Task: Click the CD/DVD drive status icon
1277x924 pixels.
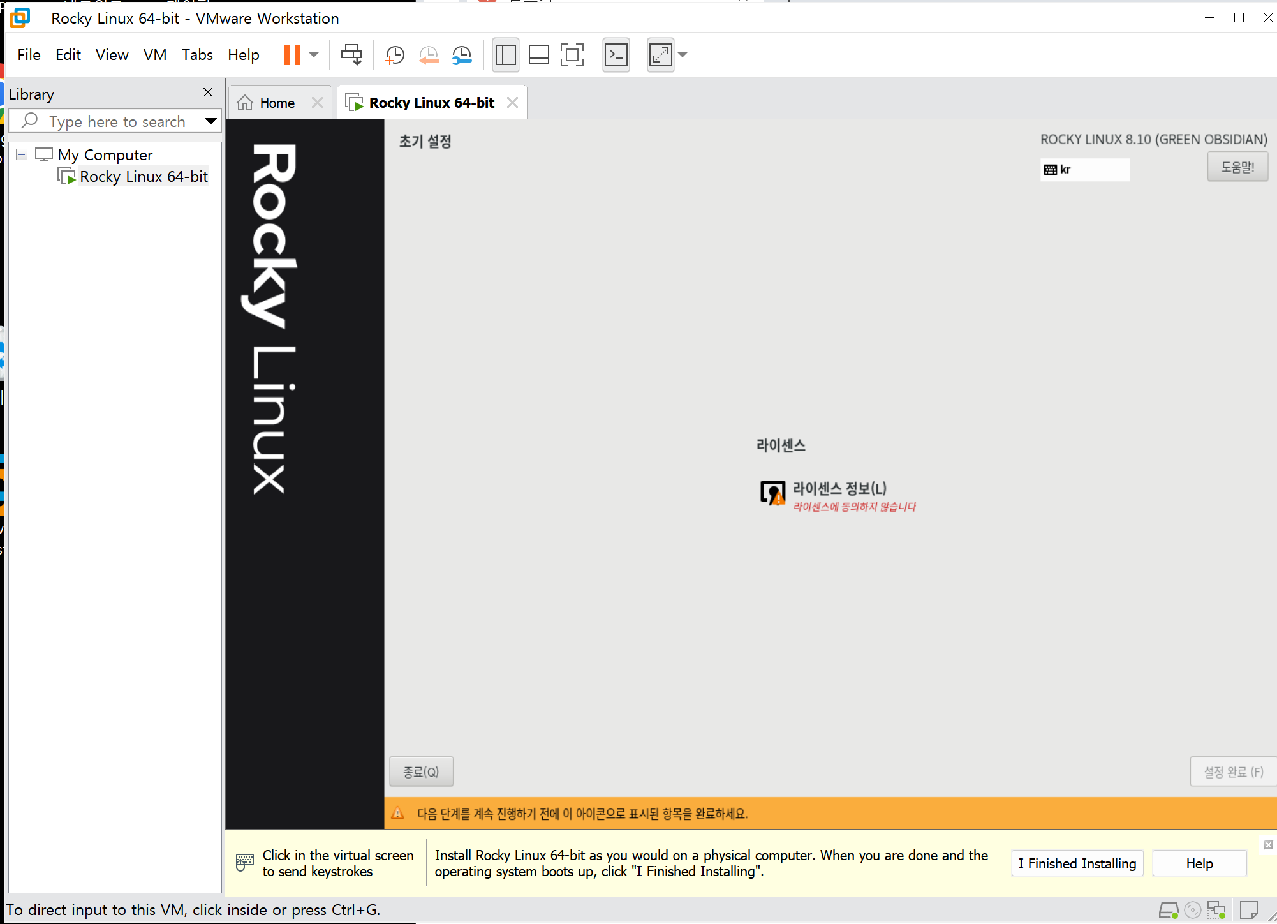Action: coord(1193,910)
